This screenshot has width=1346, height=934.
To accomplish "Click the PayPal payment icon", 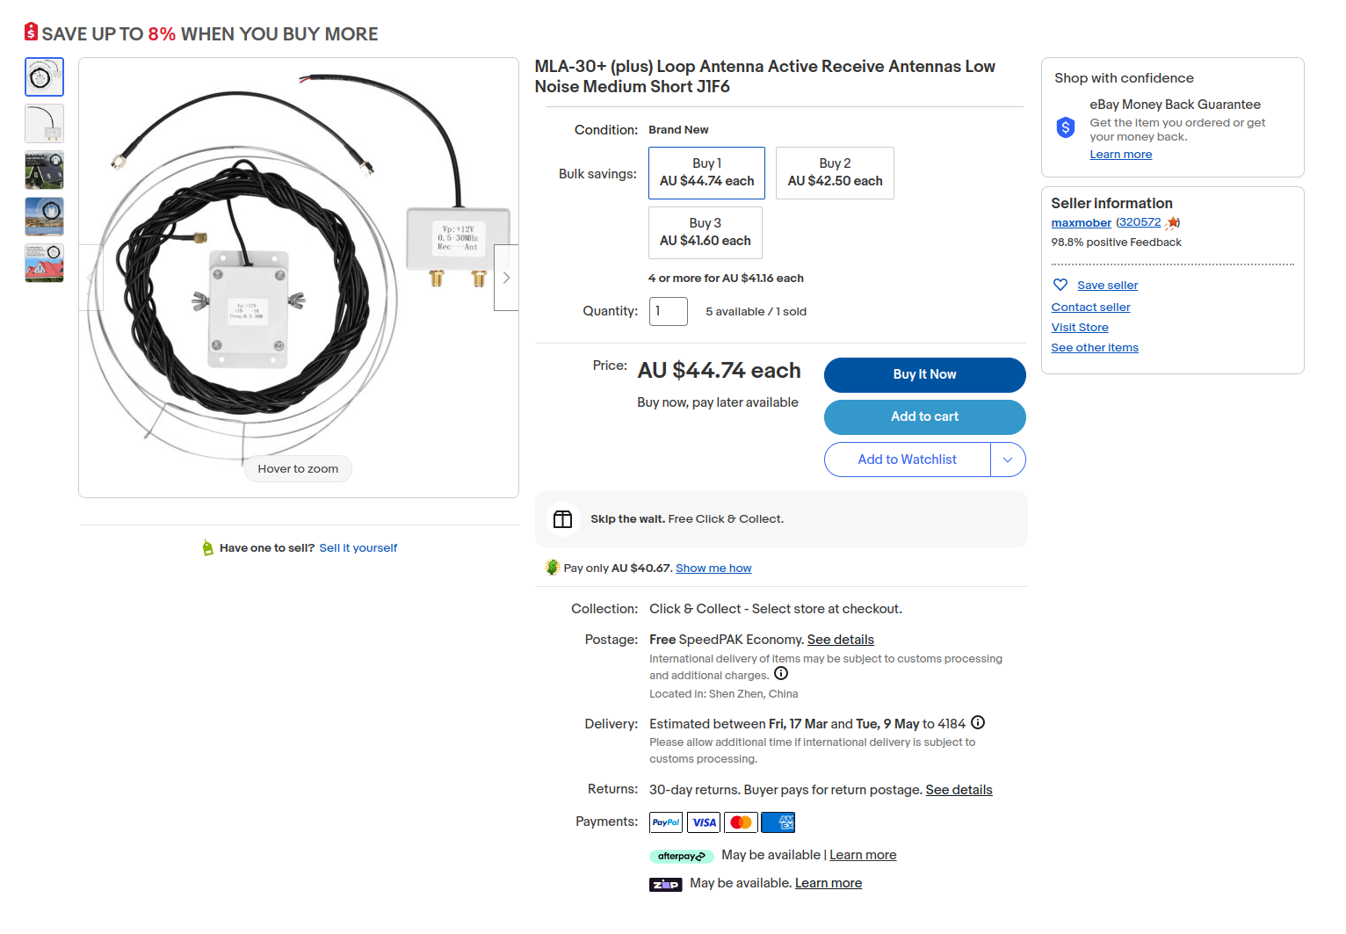I will tap(666, 822).
